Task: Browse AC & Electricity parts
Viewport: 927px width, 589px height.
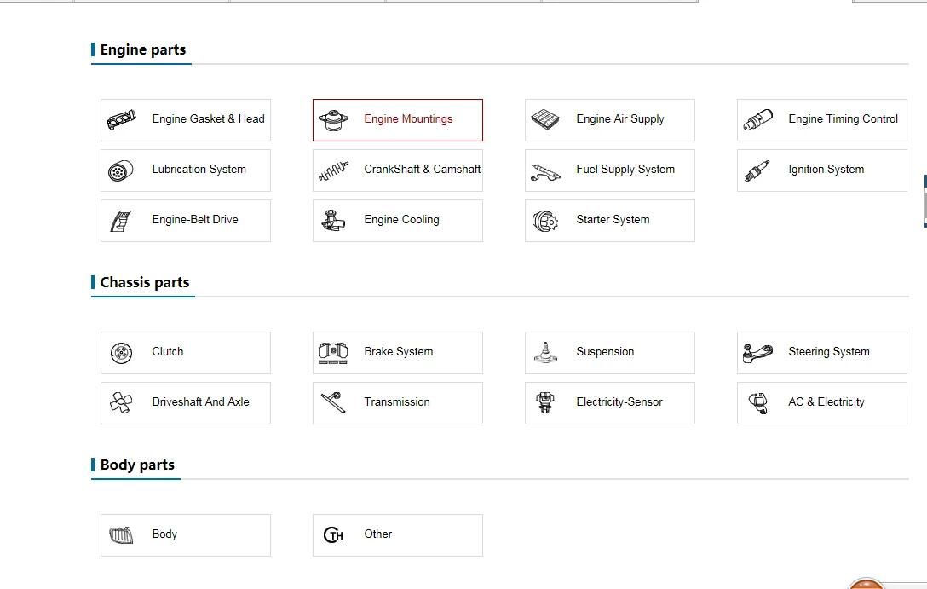Action: pos(826,402)
